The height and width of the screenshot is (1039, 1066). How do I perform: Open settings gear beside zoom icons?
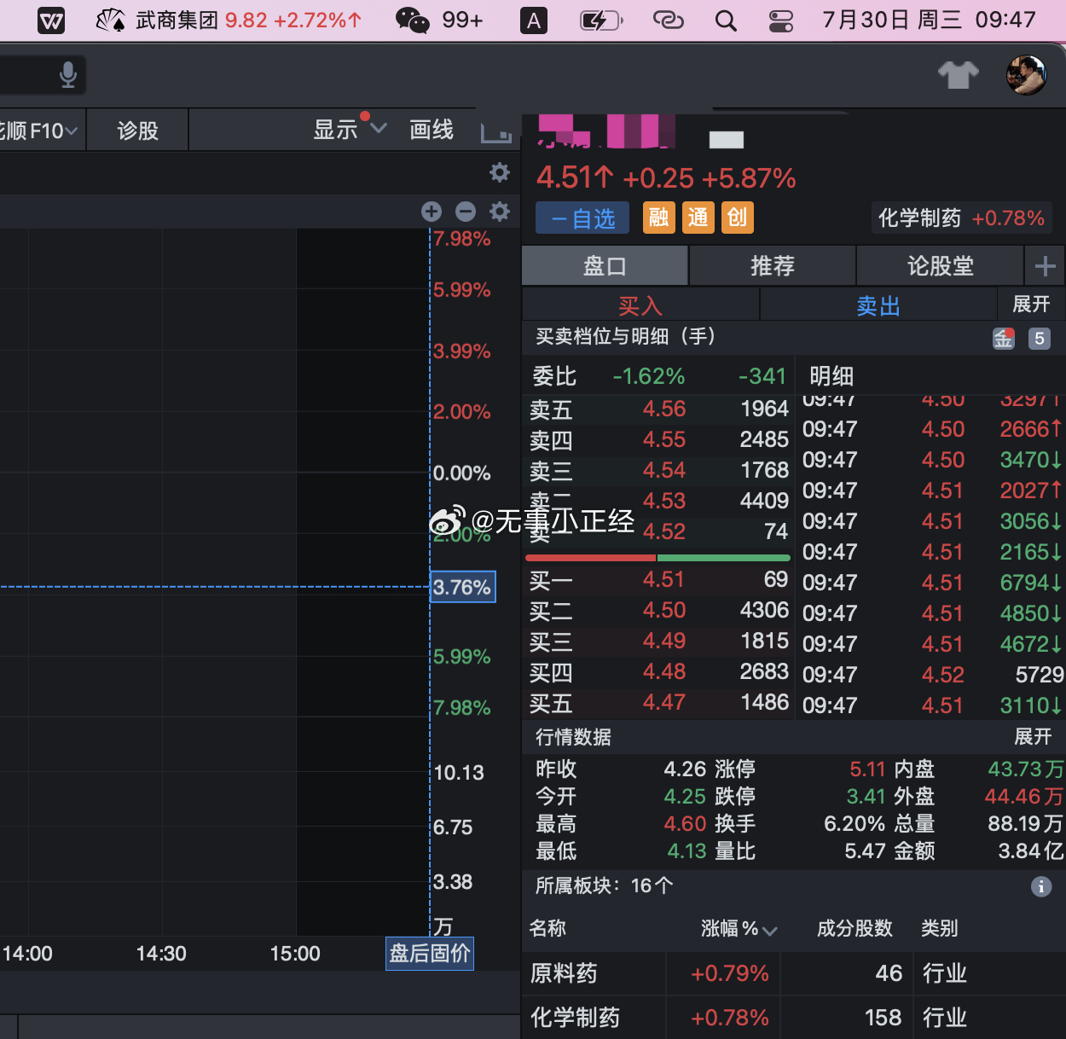[500, 212]
